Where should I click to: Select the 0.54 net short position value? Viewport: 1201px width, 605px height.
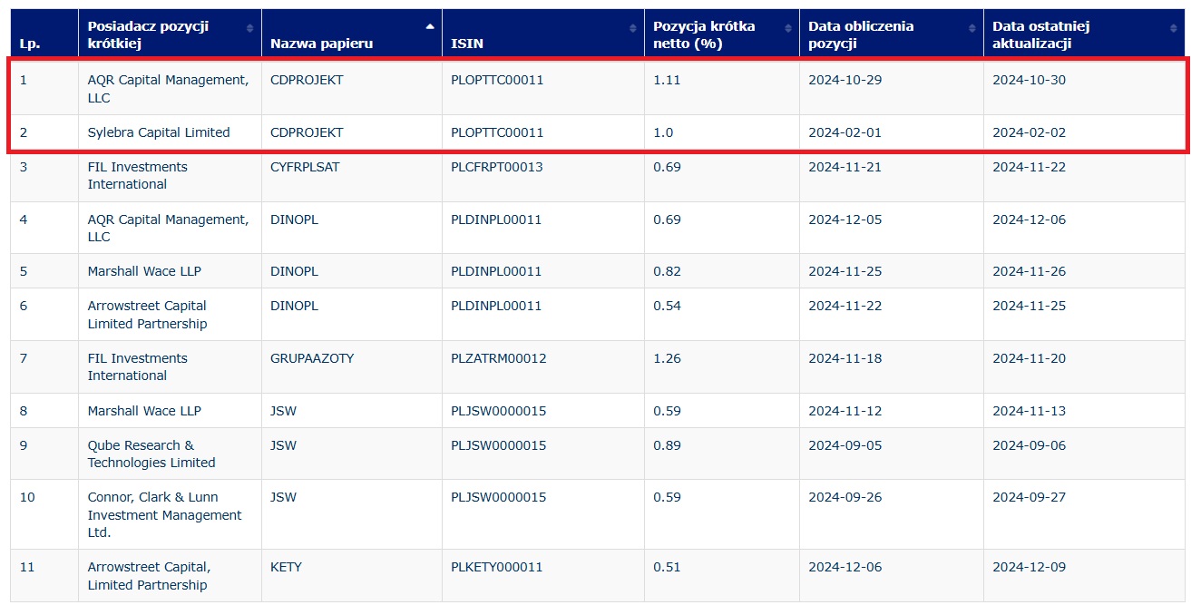(667, 306)
